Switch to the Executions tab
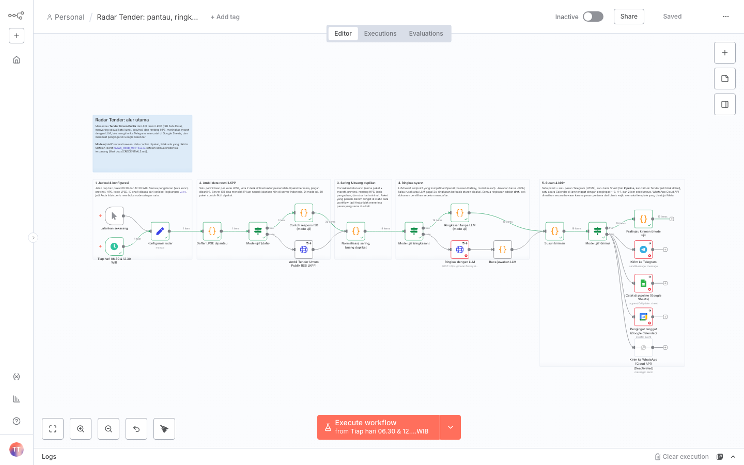The width and height of the screenshot is (744, 465). [380, 34]
